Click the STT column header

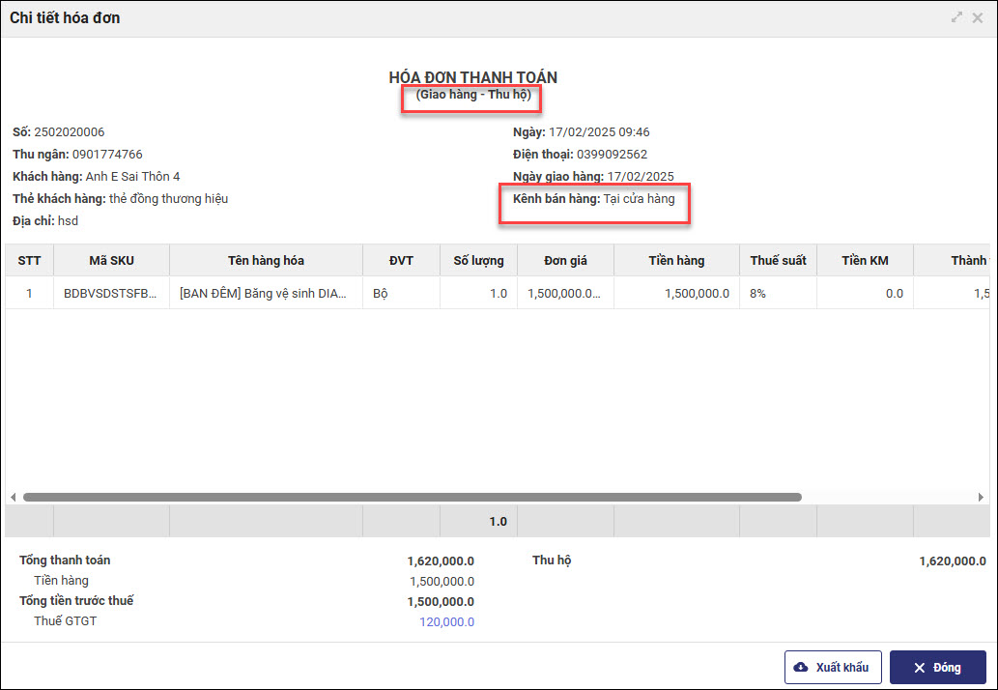tap(29, 260)
